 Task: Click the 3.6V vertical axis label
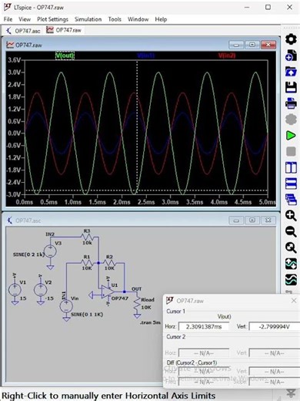(14, 60)
